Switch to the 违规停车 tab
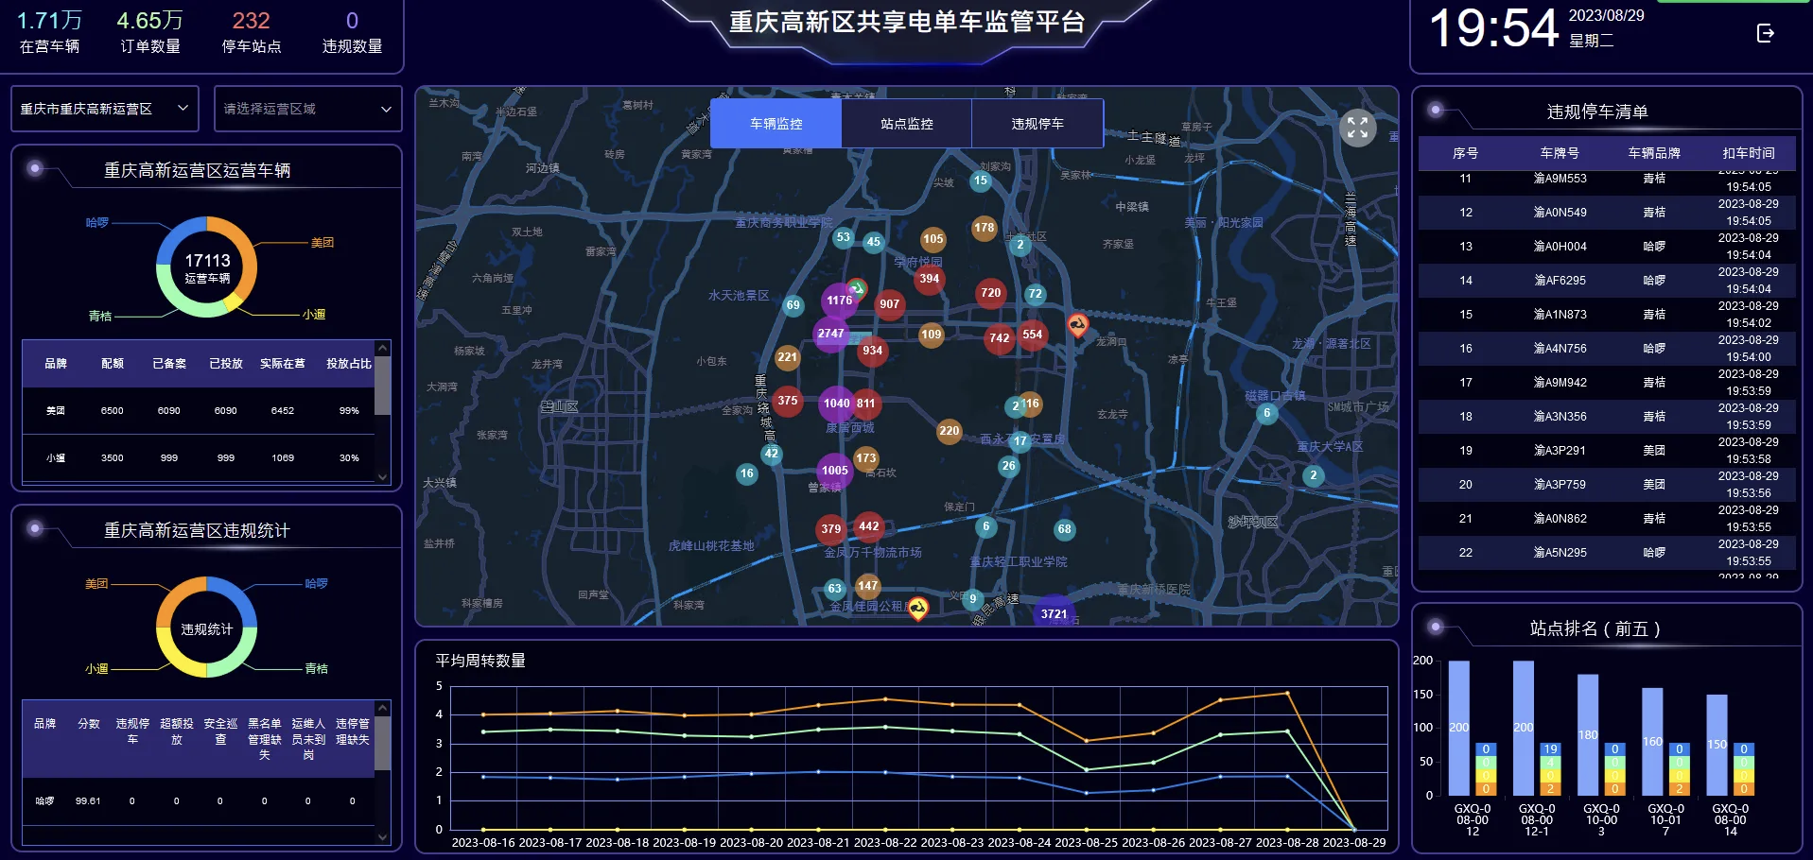This screenshot has height=860, width=1813. pyautogui.click(x=1037, y=124)
